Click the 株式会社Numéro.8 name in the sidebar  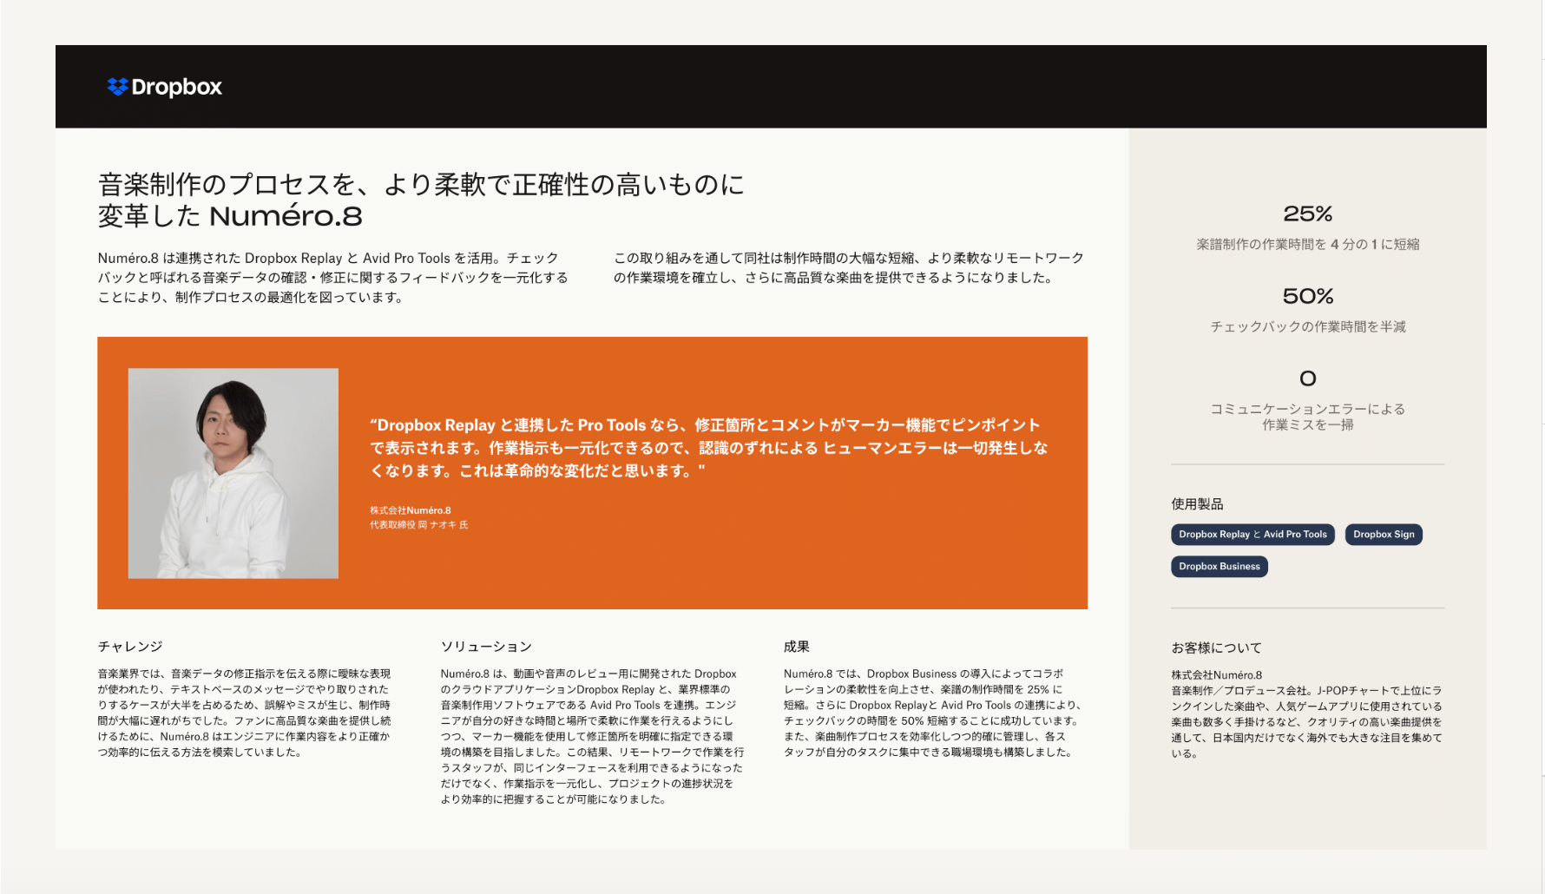(x=1216, y=675)
